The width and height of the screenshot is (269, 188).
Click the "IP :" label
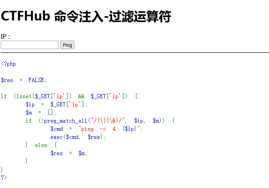tap(5, 36)
